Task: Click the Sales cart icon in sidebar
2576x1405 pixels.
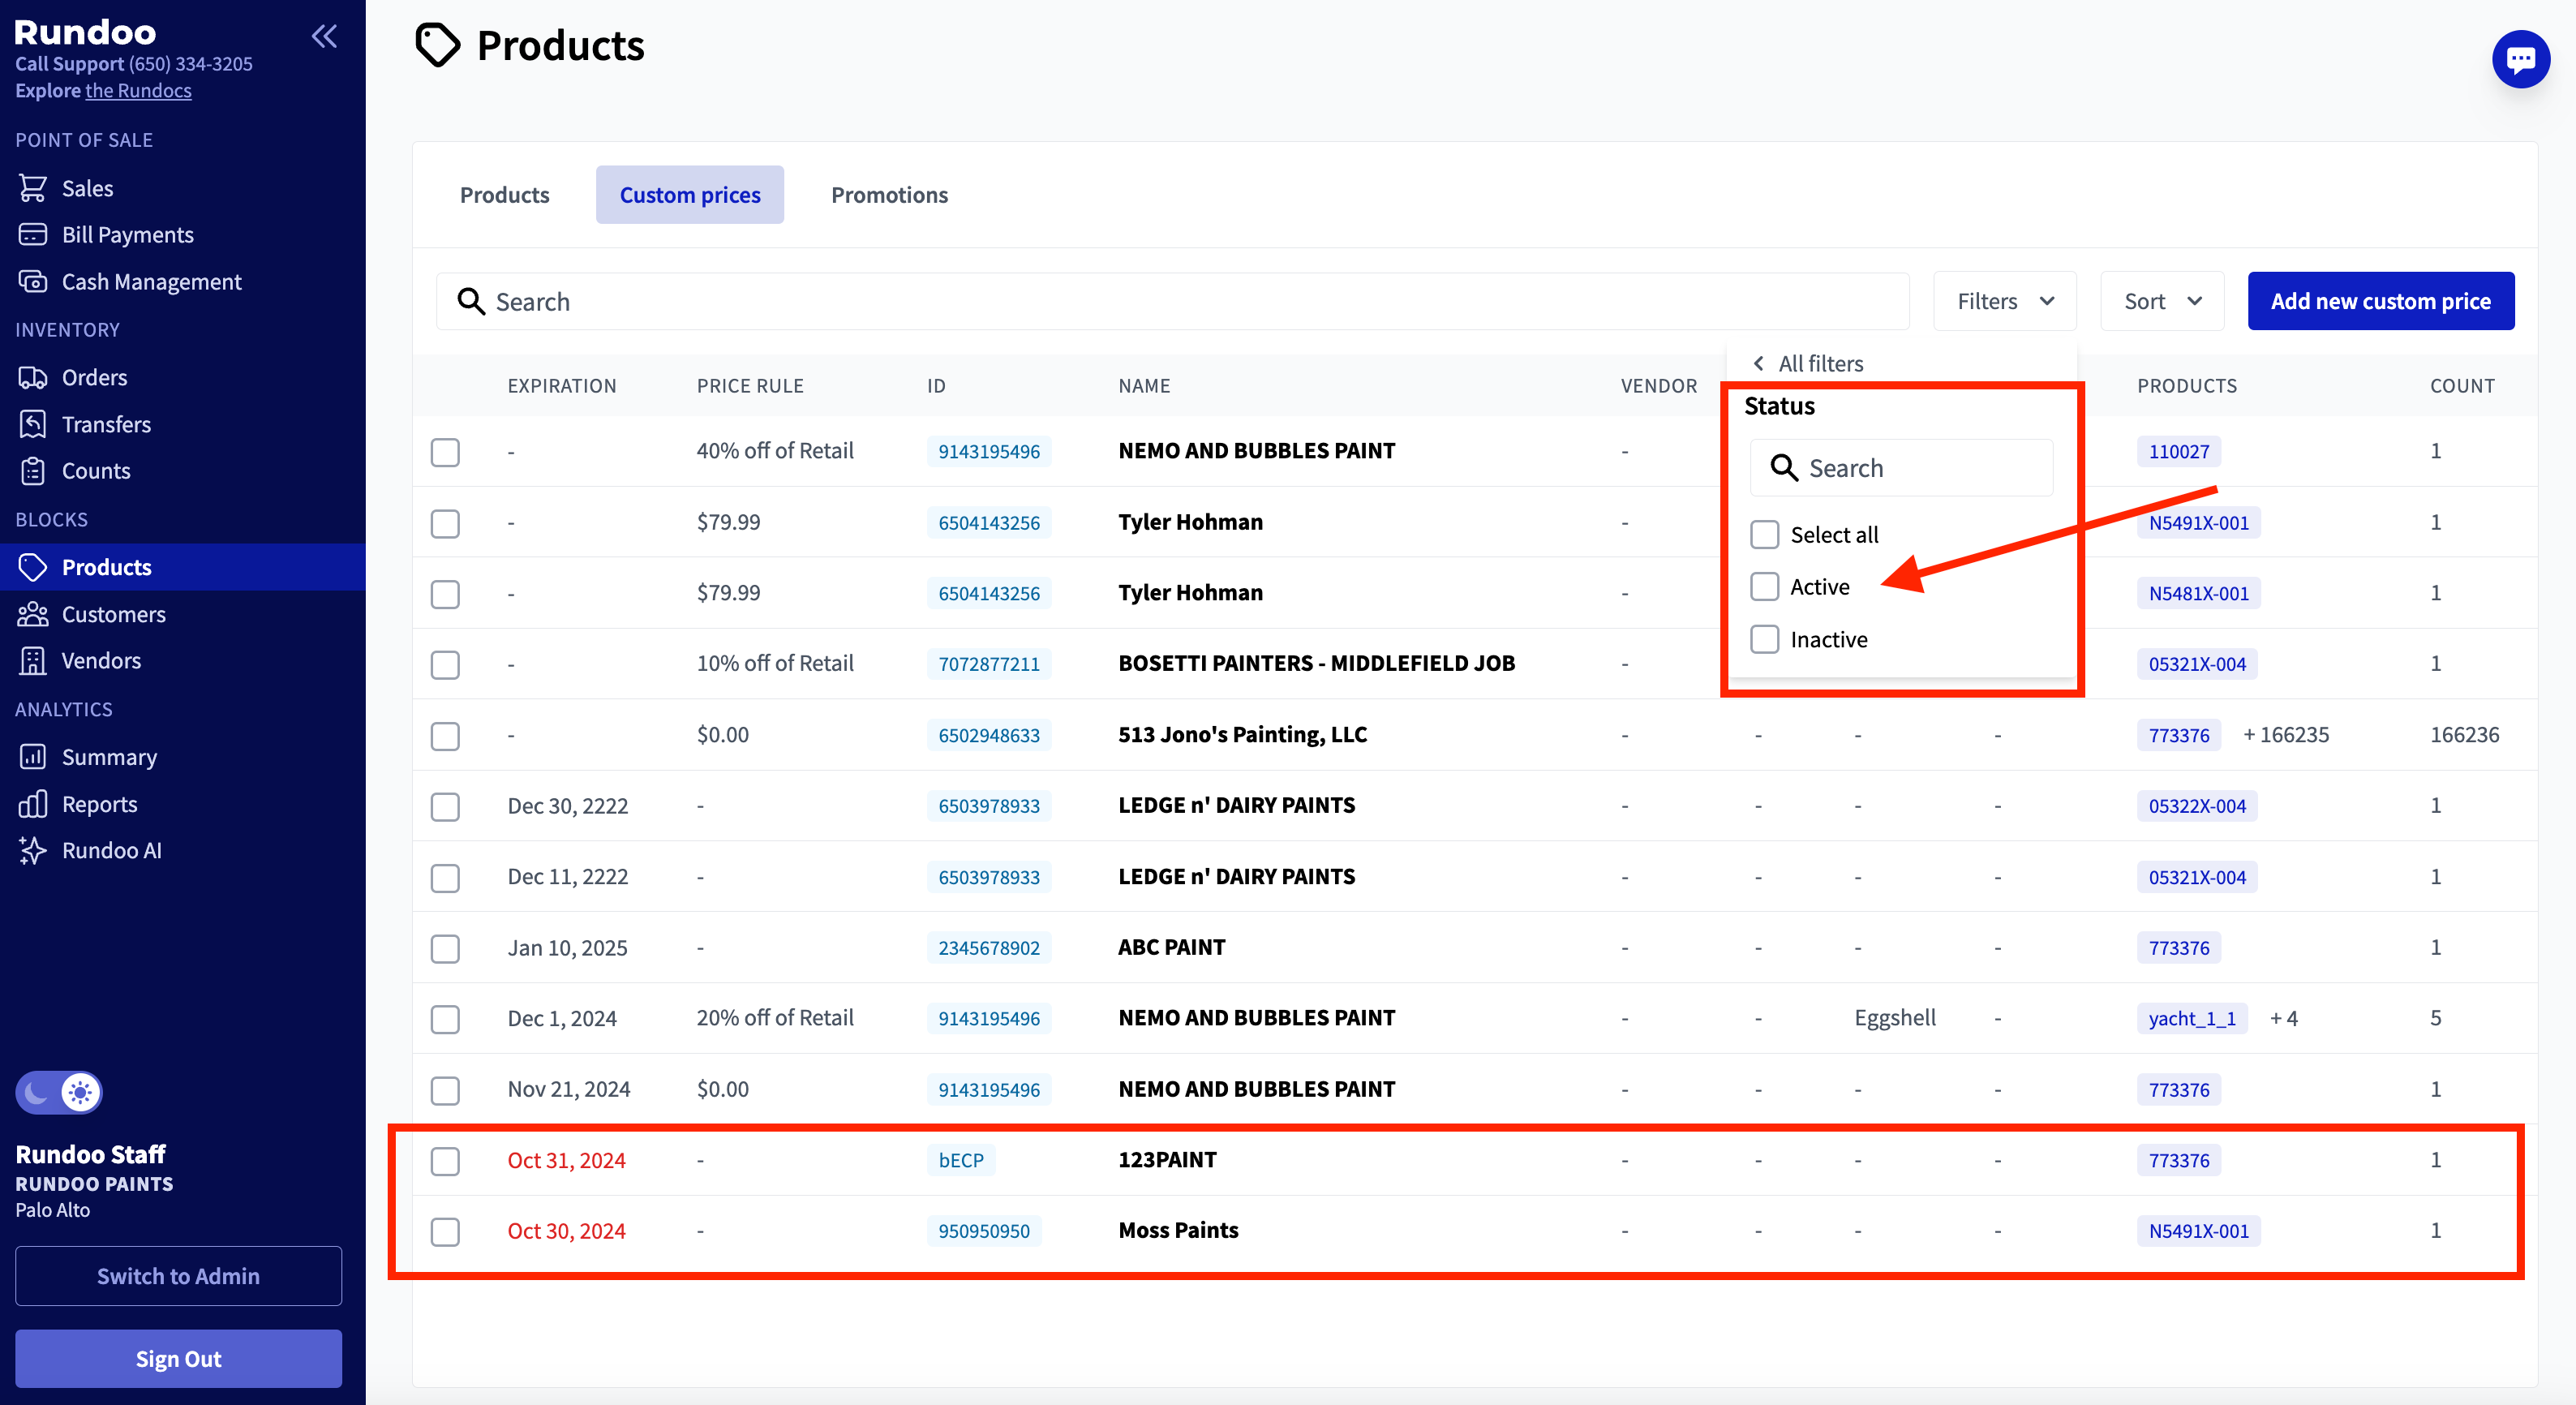Action: [x=33, y=188]
